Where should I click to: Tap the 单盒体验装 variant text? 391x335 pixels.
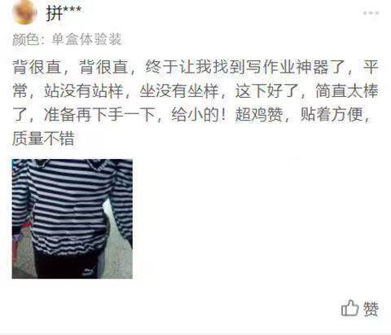click(86, 40)
